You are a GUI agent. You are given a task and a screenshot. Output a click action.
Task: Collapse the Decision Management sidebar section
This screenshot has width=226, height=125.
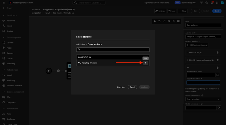4,92
